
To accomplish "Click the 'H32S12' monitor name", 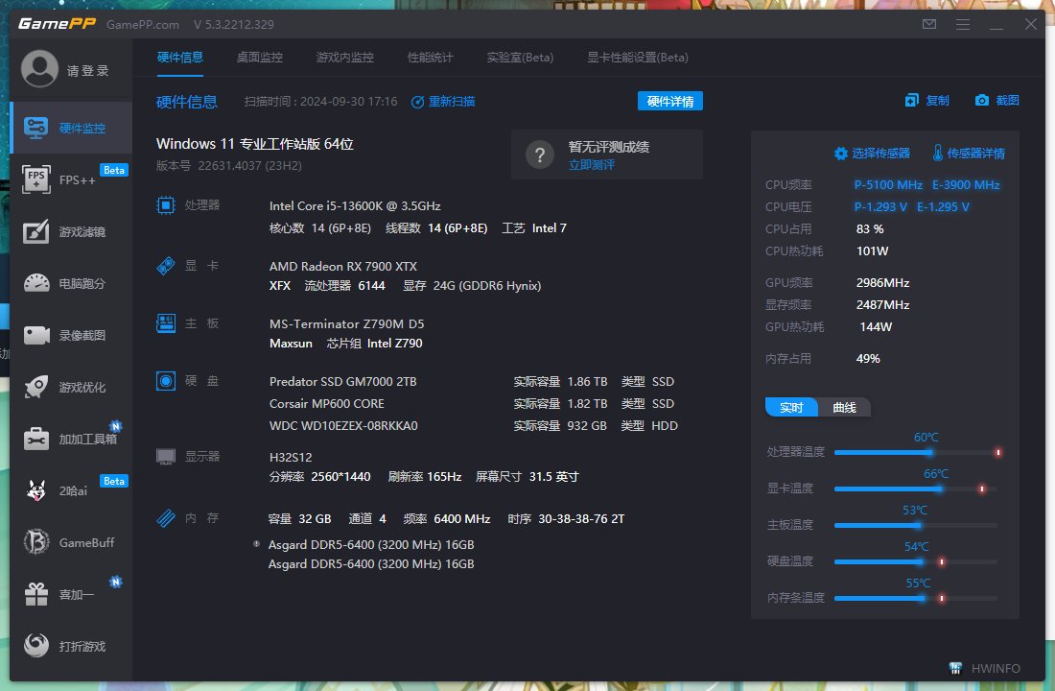I will pos(291,457).
